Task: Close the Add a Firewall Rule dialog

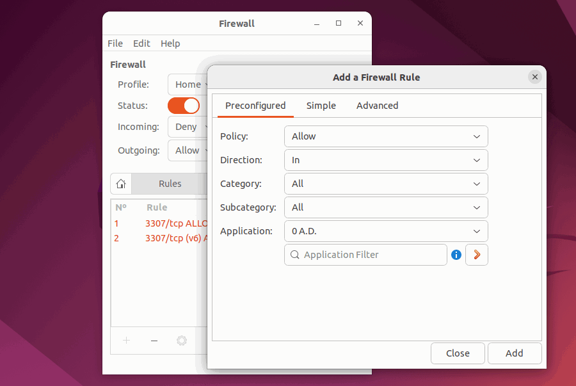Action: (x=535, y=77)
